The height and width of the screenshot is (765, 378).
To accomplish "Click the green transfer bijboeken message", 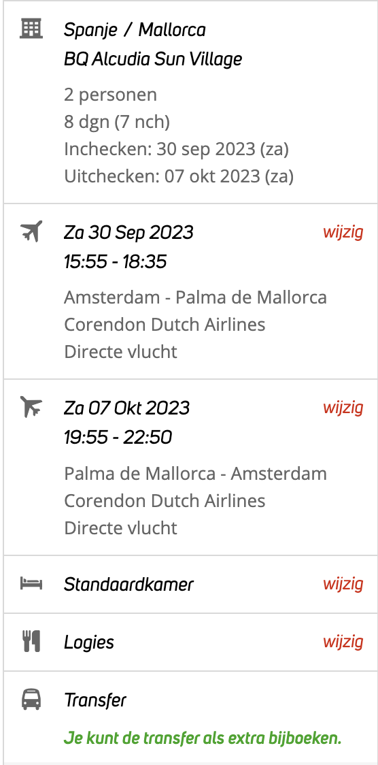I will click(x=203, y=738).
